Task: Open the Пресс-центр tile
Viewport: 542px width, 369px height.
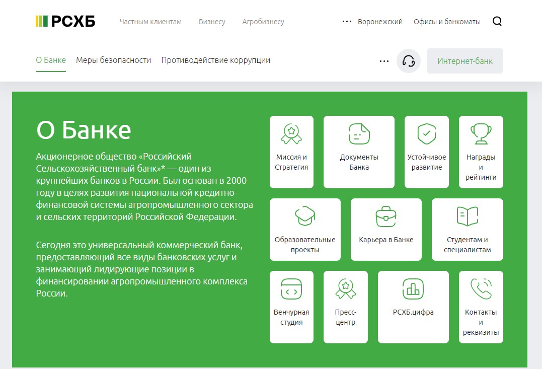Action: (x=345, y=307)
